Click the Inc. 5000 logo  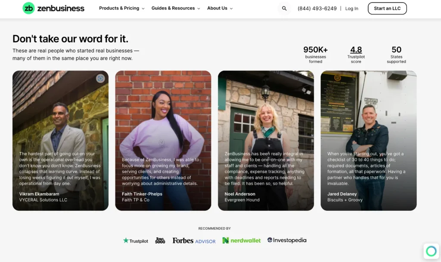pos(160,240)
